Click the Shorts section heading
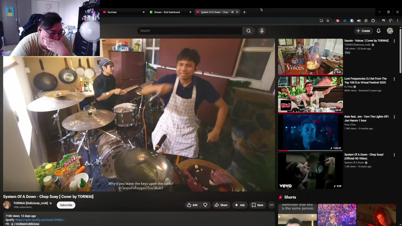This screenshot has width=402, height=226. tap(290, 197)
